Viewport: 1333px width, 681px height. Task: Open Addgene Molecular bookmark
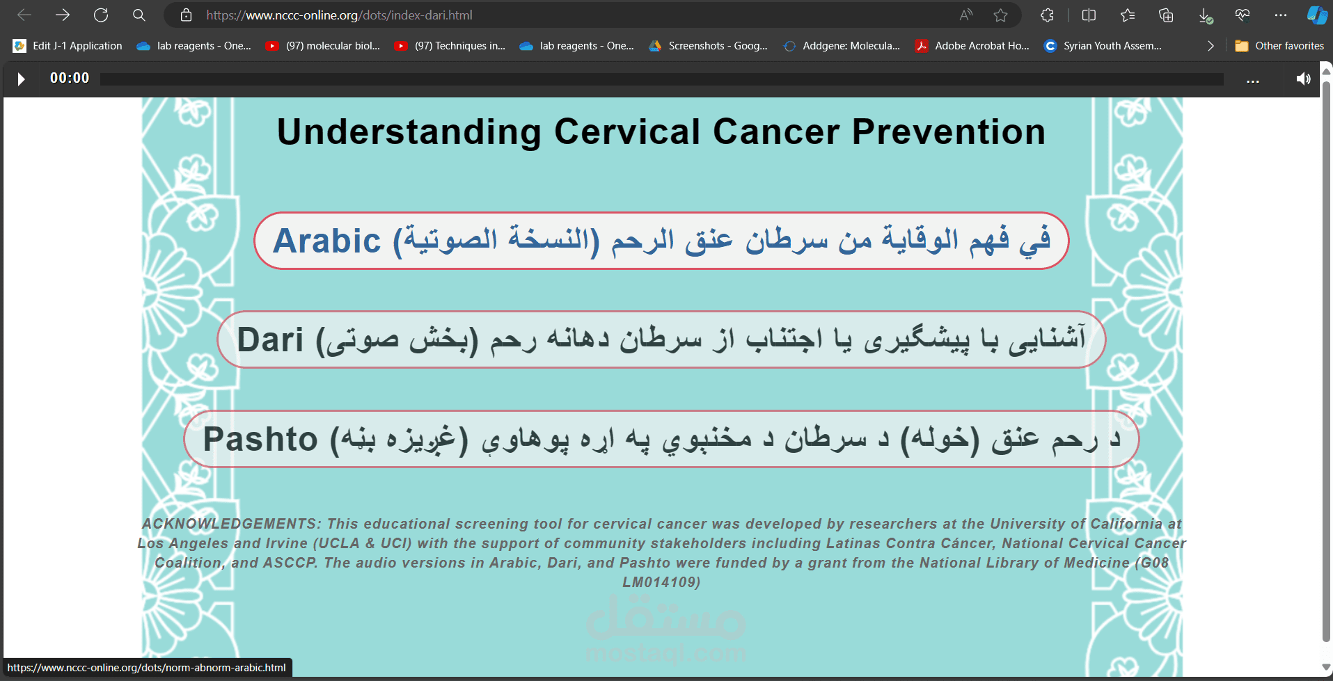tap(842, 46)
